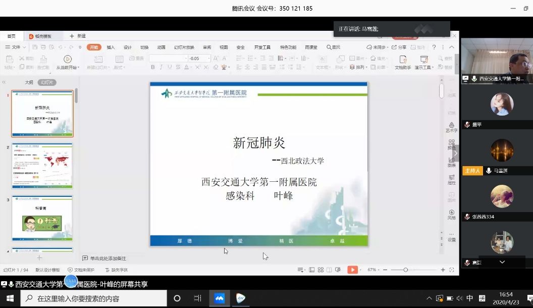Toggle 大纲 outline view in slide panel

pyautogui.click(x=29, y=82)
